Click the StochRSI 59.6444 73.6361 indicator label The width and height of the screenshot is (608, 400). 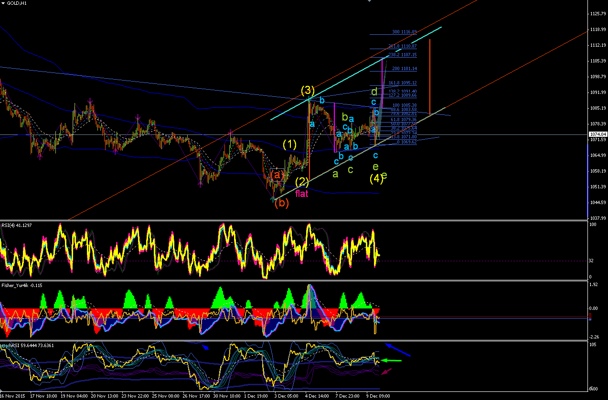(27, 345)
